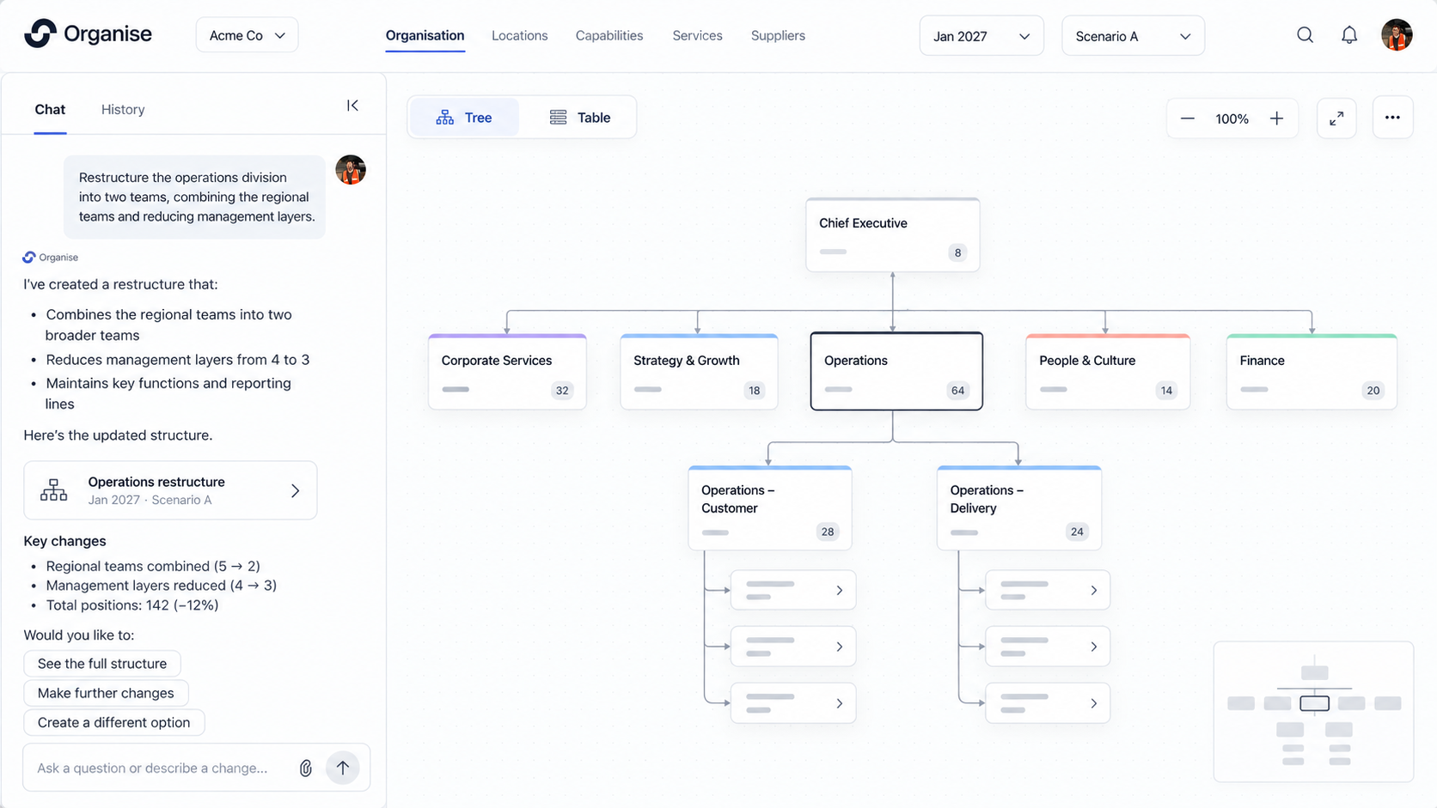This screenshot has width=1437, height=808.
Task: Zoom out using the minus icon
Action: pos(1187,118)
